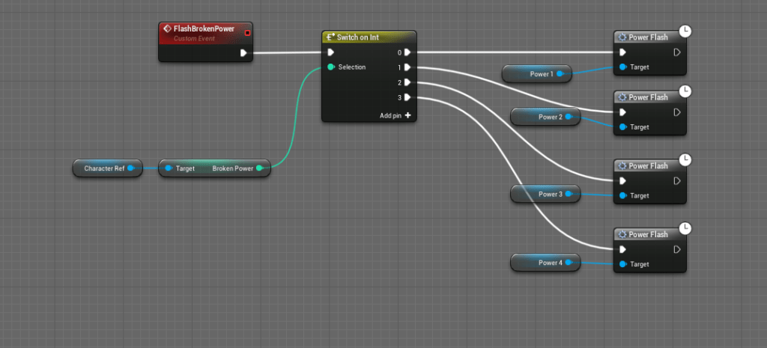Click output exec pin 3 on Switch

(407, 97)
